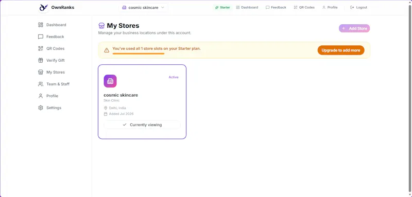Open Profile from top navigation

click(330, 8)
